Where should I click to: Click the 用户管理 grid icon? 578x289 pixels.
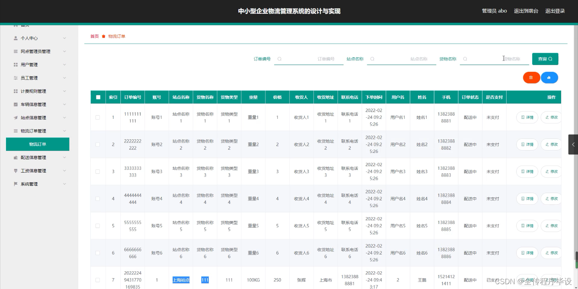pyautogui.click(x=16, y=65)
